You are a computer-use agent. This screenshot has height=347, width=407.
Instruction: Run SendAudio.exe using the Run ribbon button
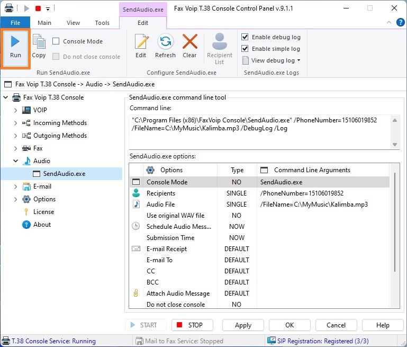[15, 48]
